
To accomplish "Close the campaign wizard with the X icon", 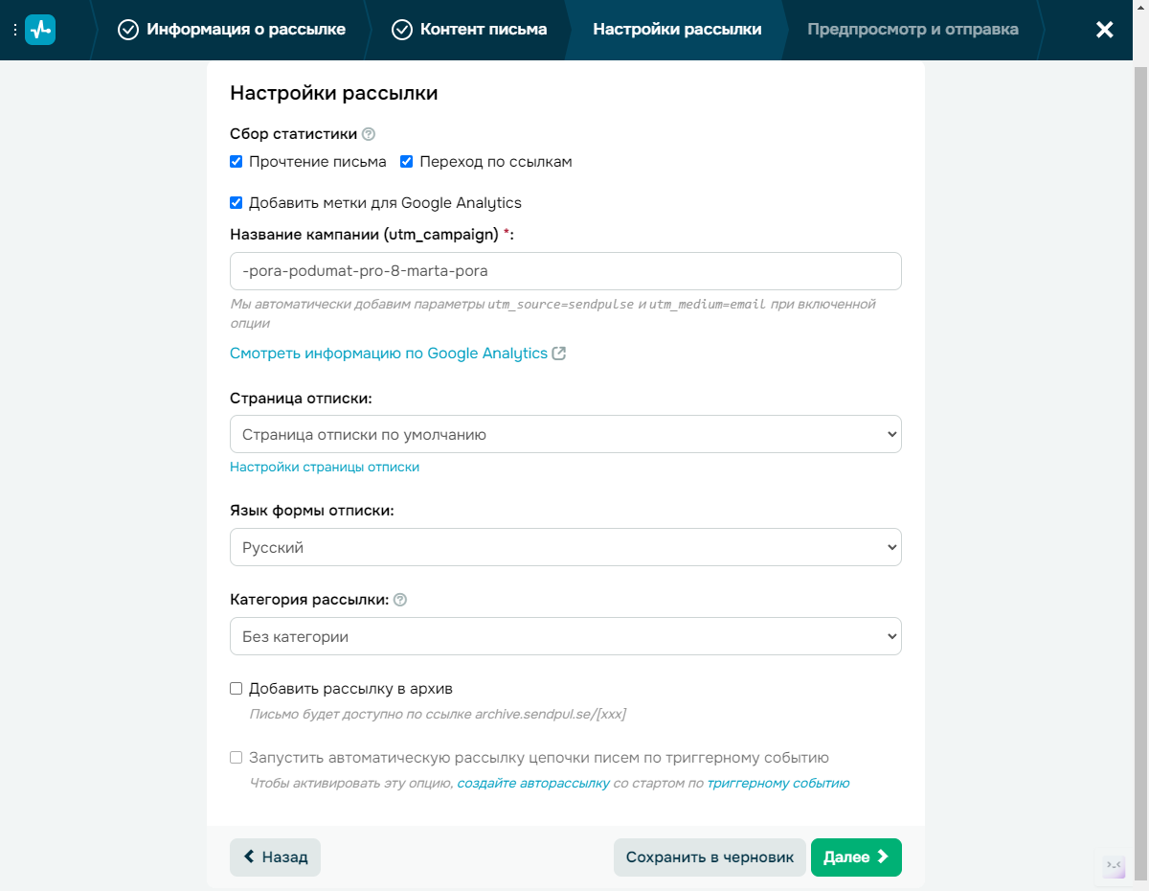I will pos(1105,30).
